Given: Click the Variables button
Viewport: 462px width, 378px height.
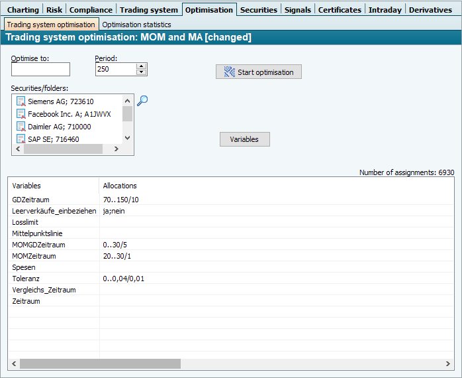Looking at the screenshot, I should pos(244,139).
